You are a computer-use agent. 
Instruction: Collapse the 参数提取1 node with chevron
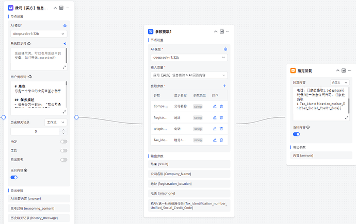[x=215, y=31]
